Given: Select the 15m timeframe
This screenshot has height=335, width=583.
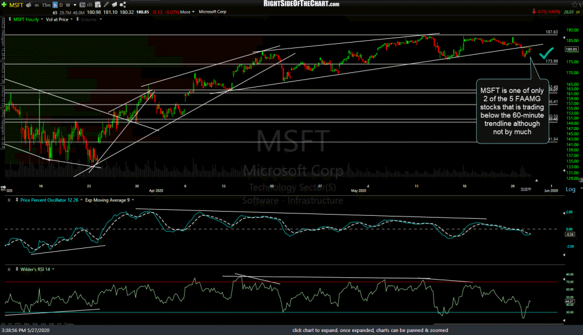Looking at the screenshot, I should 46,5.
